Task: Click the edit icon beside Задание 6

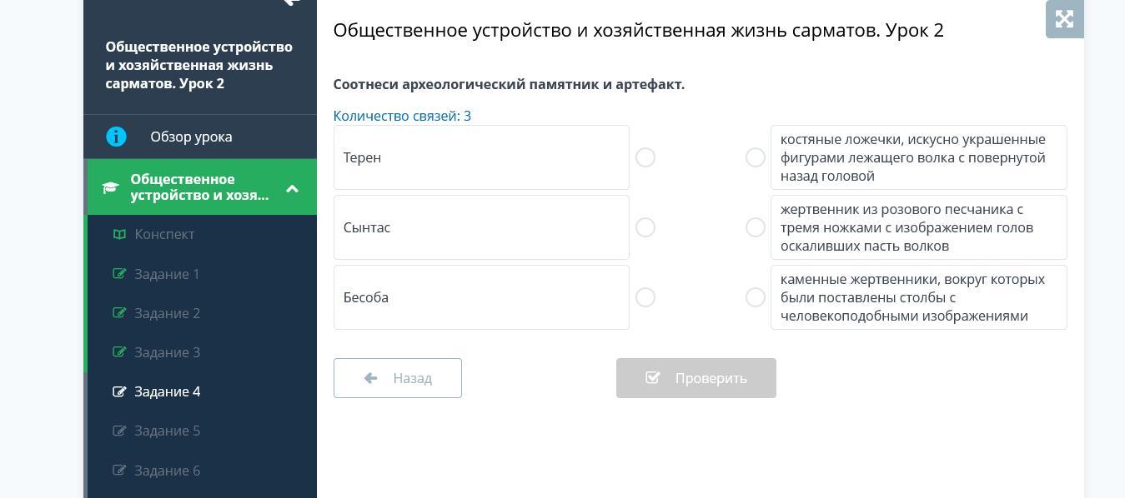Action: 119,471
